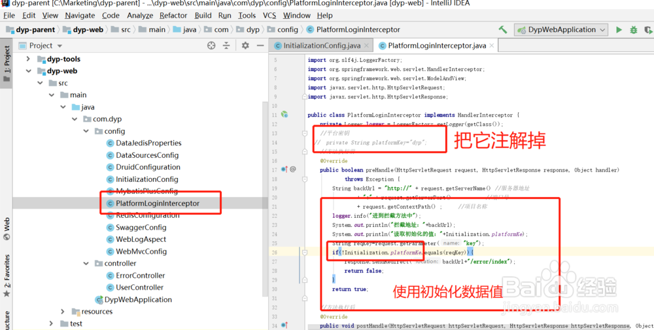The image size is (654, 330).
Task: Expand the dyp-tools module
Action: click(x=28, y=59)
